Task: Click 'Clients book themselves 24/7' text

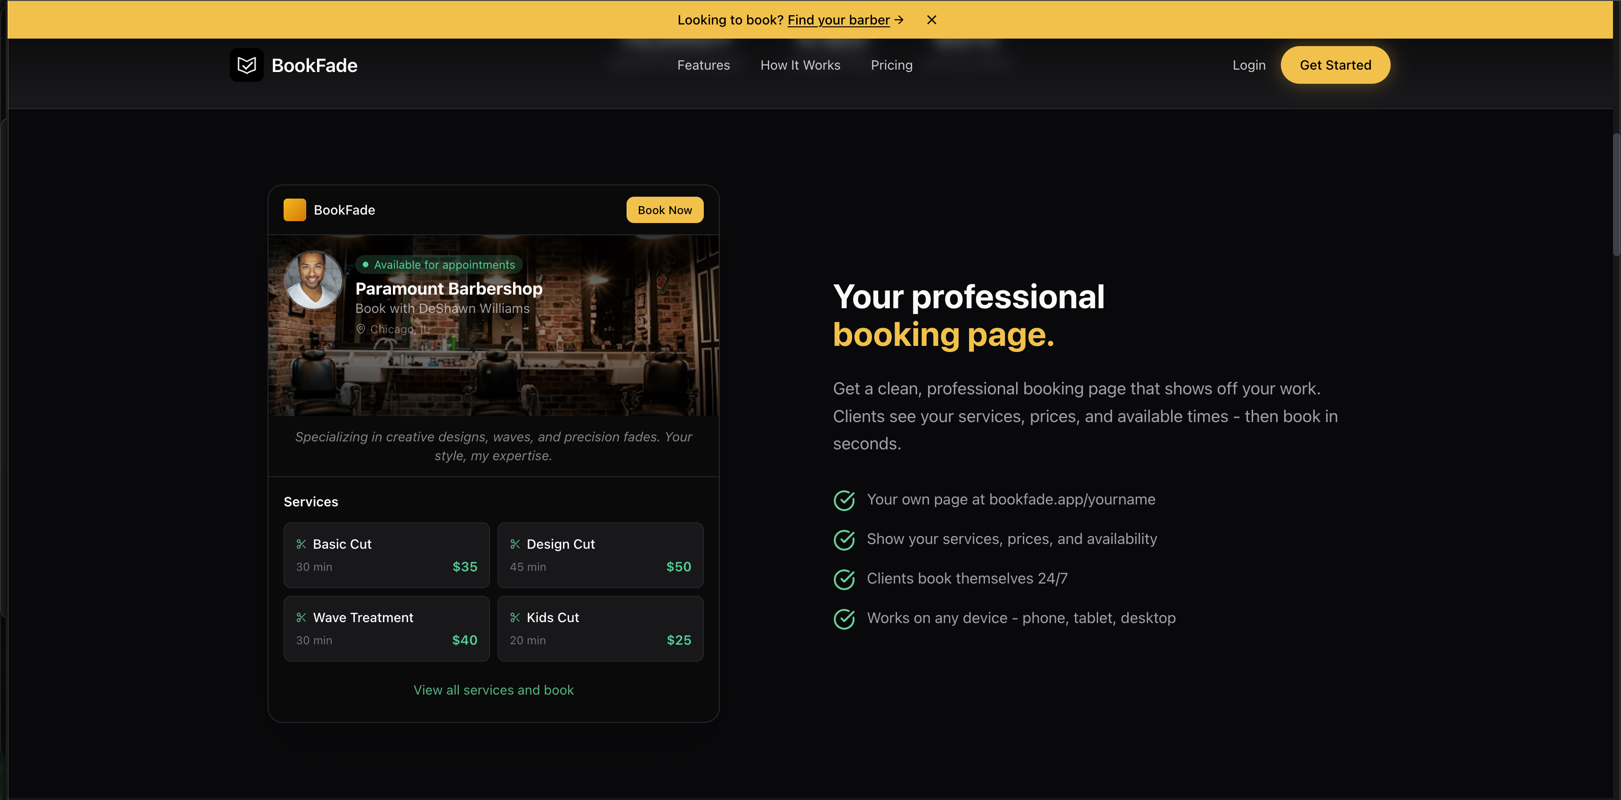Action: [x=967, y=579]
